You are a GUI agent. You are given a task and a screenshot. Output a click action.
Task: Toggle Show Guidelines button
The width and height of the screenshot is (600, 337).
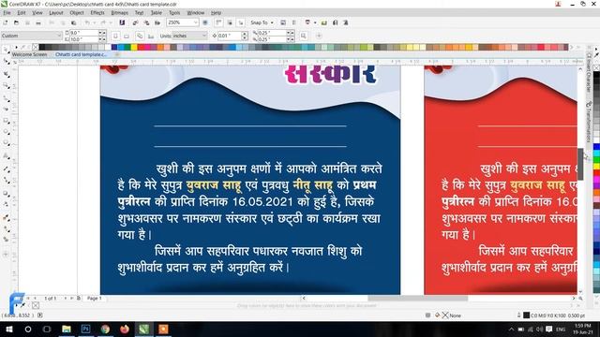pos(241,22)
